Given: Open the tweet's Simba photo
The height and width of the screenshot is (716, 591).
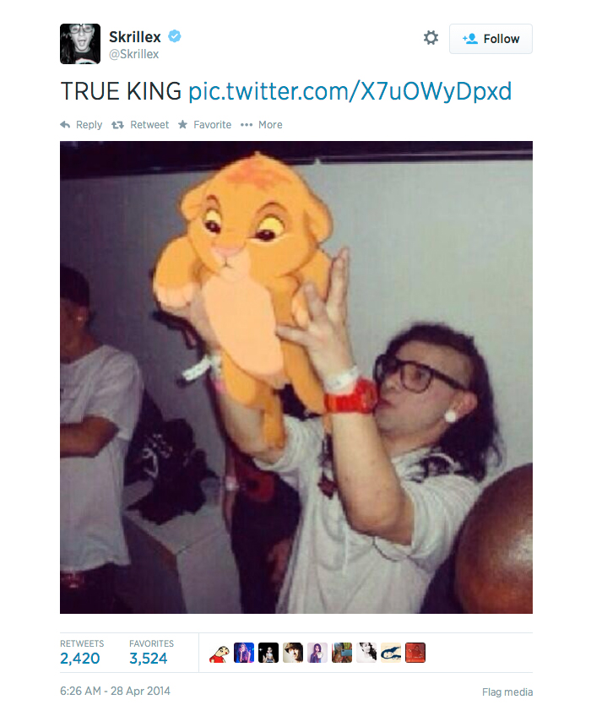Looking at the screenshot, I should click(x=296, y=377).
